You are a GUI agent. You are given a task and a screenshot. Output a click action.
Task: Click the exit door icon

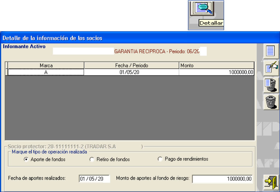[x=271, y=182]
